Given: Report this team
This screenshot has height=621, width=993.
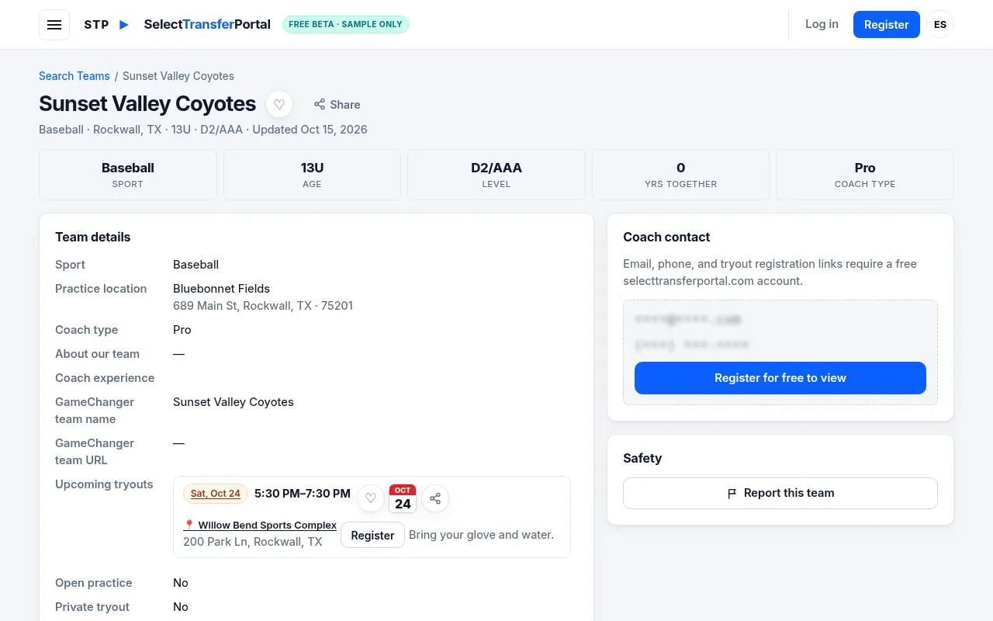Looking at the screenshot, I should (x=780, y=493).
